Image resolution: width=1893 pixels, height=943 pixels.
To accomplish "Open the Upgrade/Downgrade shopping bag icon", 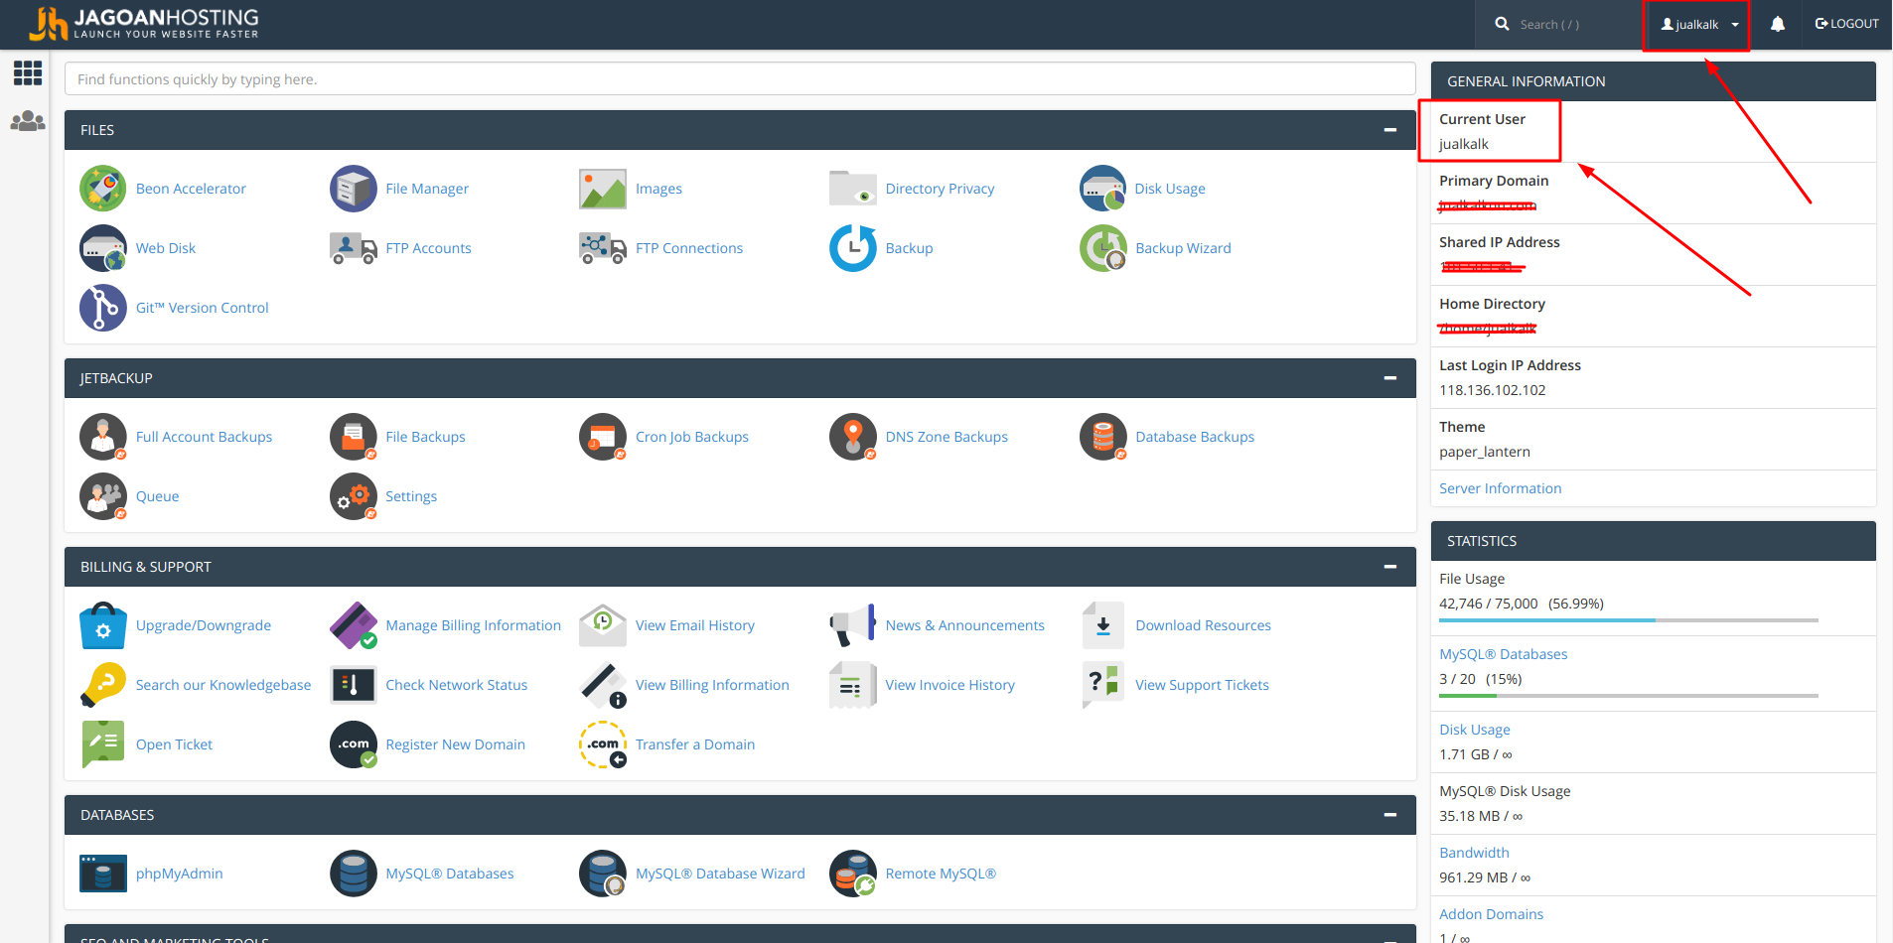I will point(103,625).
